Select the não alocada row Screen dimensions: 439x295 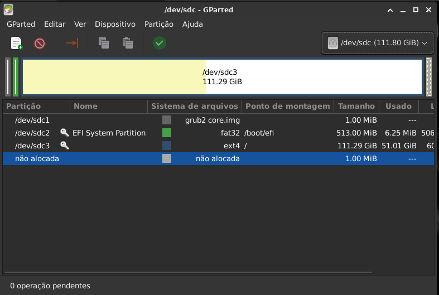click(37, 158)
